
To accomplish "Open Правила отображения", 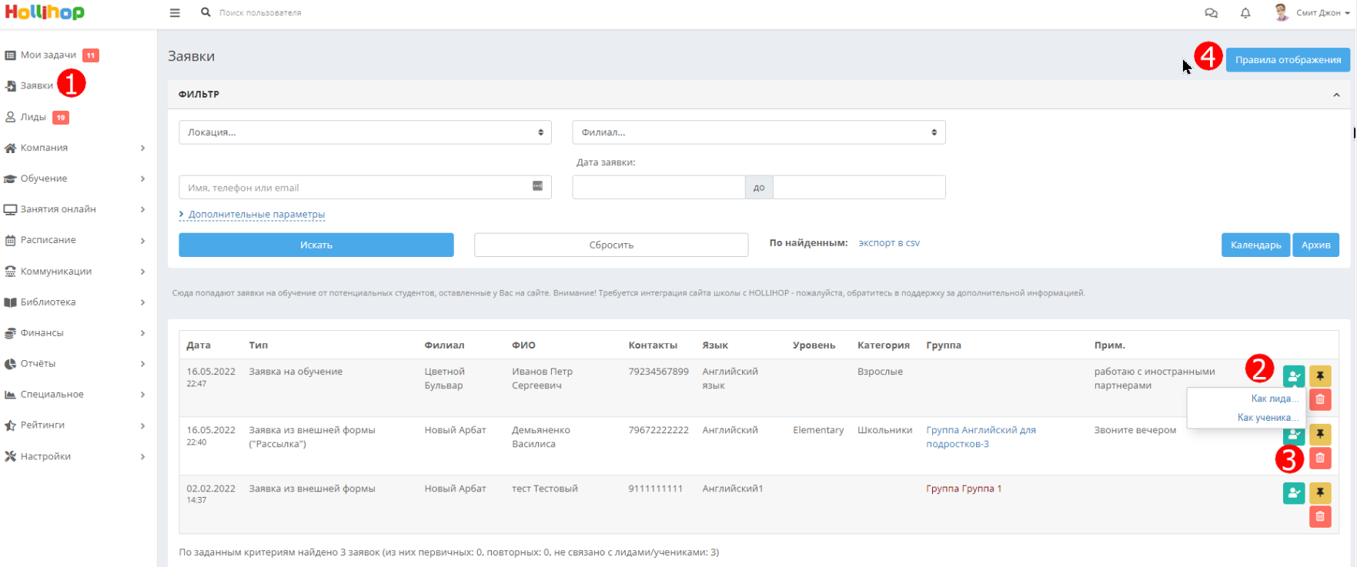I will click(1288, 59).
